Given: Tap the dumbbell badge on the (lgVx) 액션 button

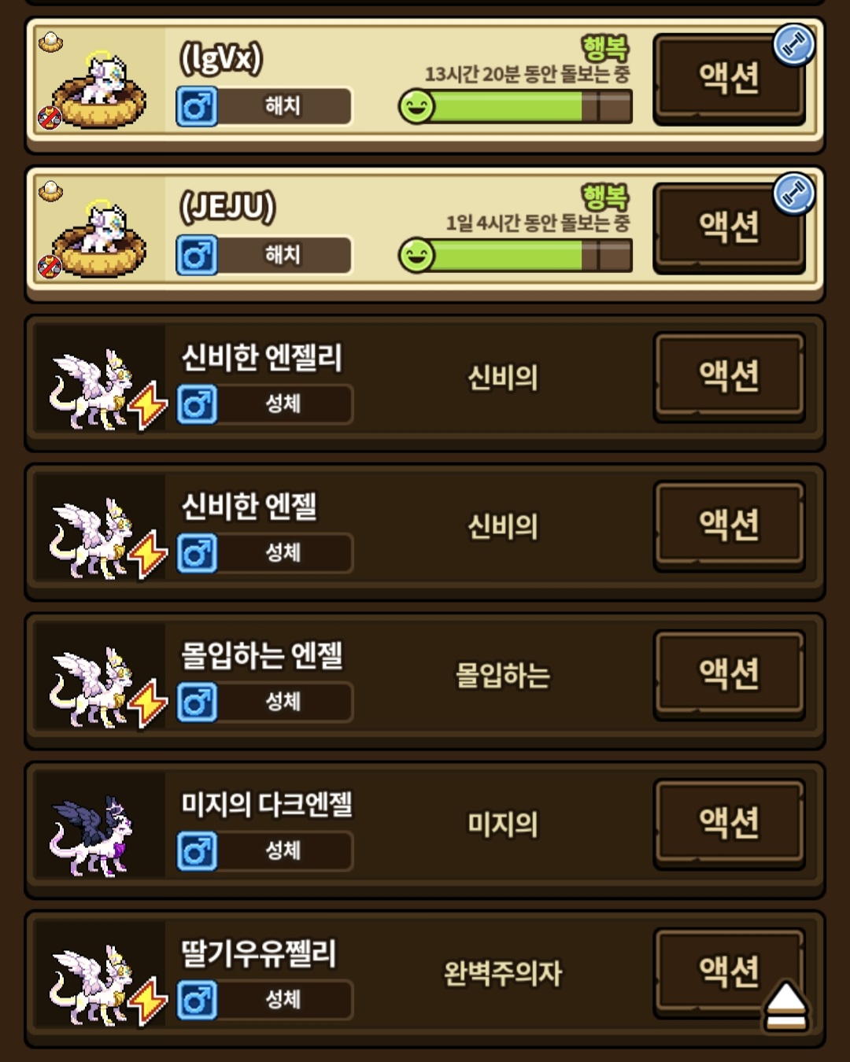Looking at the screenshot, I should [x=793, y=45].
